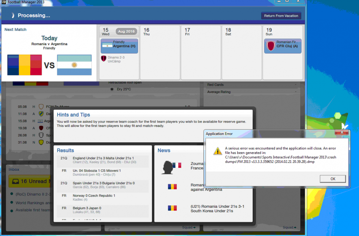Click the right-hand Squad arrow link at the bottom
The height and width of the screenshot is (236, 359).
(289, 228)
